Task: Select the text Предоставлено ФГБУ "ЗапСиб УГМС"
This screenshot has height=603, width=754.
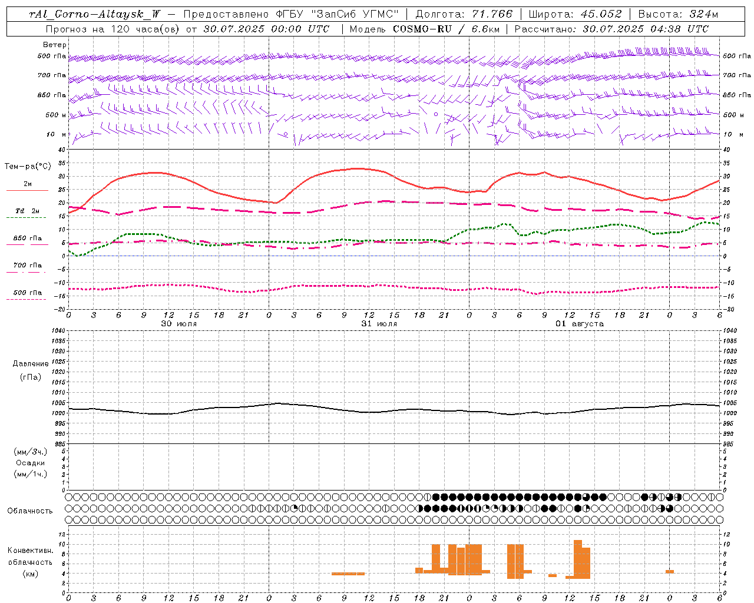Action: (x=292, y=14)
